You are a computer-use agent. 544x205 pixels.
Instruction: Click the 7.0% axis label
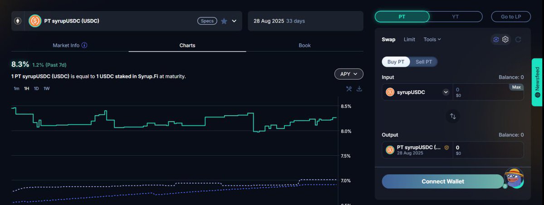click(x=346, y=181)
